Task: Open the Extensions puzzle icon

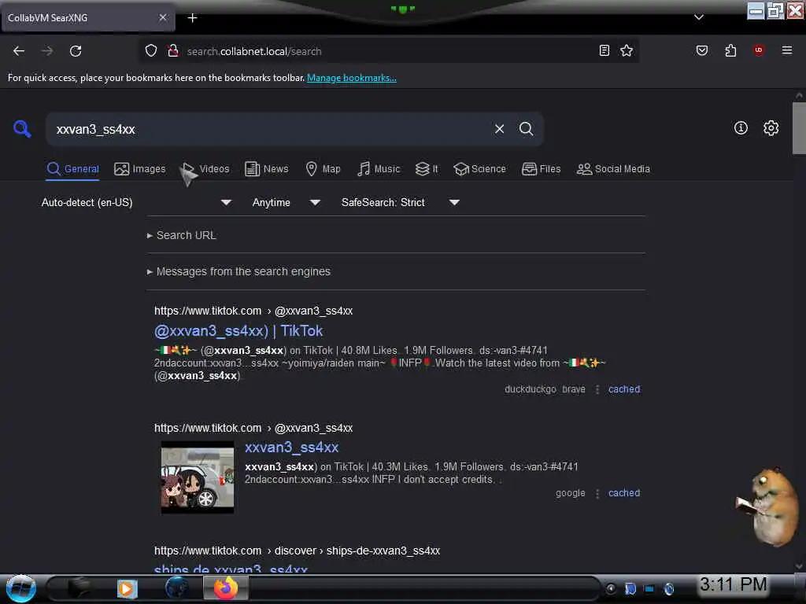Action: tap(730, 50)
